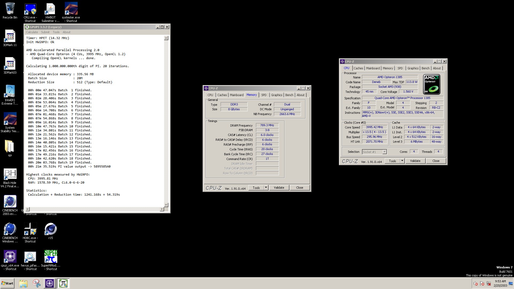Open the CRU.exe shortcut icon
This screenshot has width=514, height=289.
30,12
